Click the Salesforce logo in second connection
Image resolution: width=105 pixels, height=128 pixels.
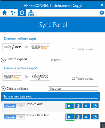[40, 77]
